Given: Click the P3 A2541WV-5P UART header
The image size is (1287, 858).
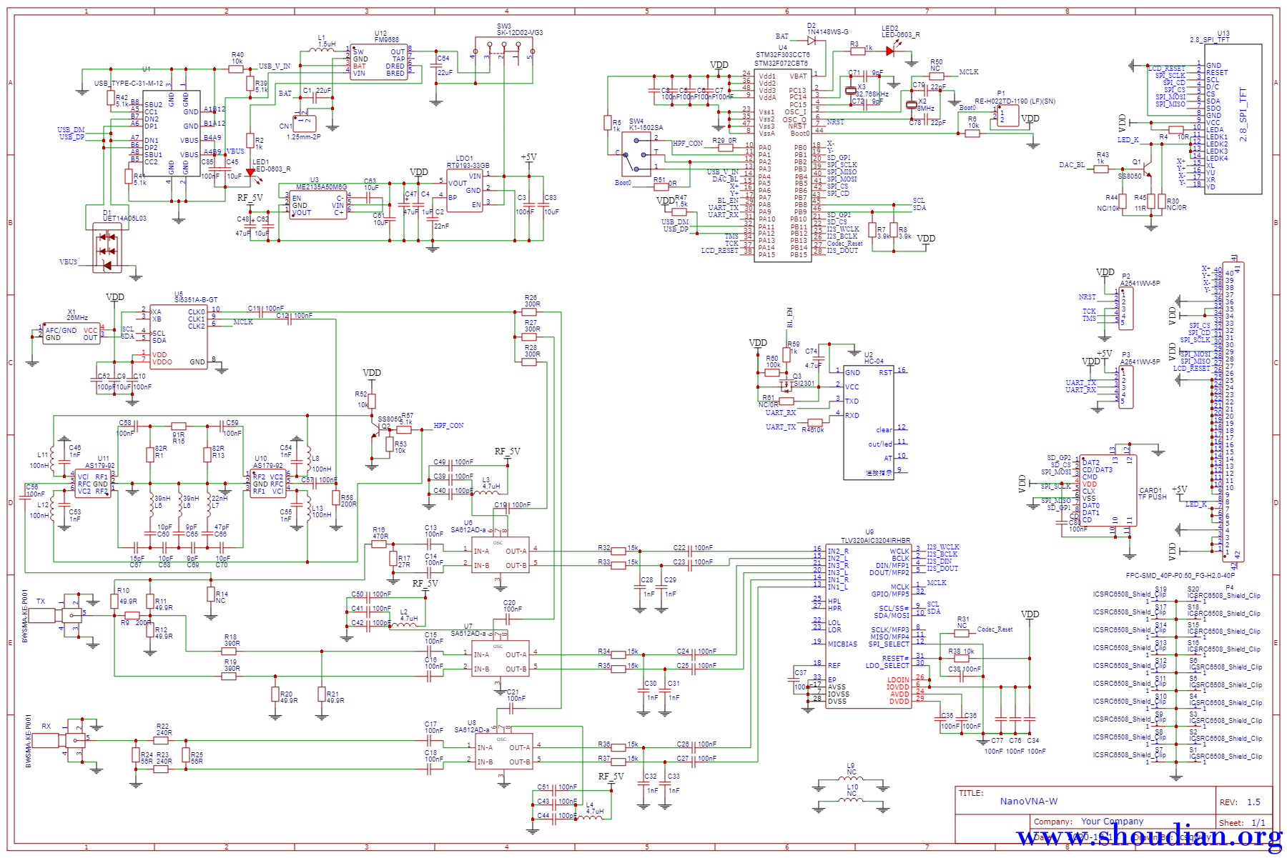Looking at the screenshot, I should coord(1126,387).
